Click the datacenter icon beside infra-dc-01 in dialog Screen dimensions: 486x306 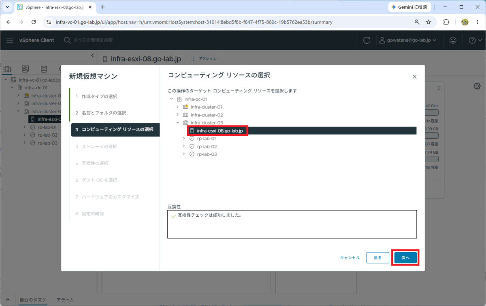[x=179, y=99]
